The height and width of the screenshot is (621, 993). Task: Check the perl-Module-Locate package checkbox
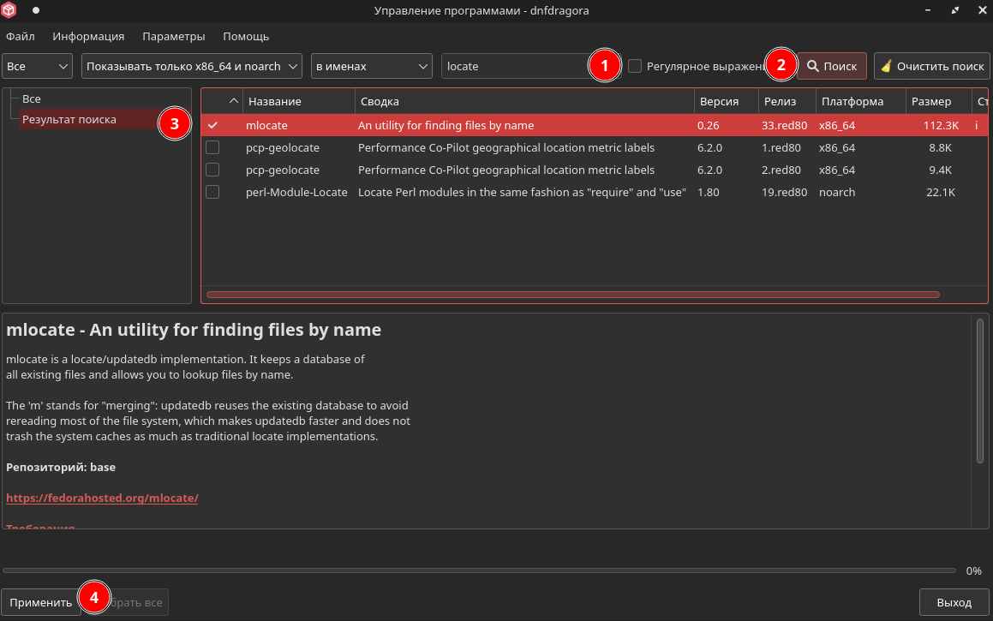click(212, 192)
